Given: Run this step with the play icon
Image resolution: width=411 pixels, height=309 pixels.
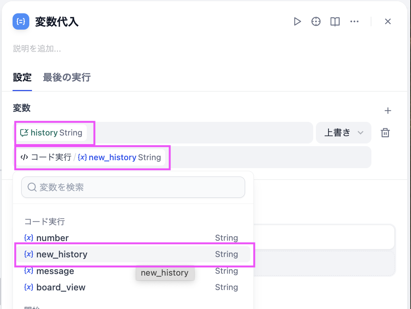Looking at the screenshot, I should point(297,22).
